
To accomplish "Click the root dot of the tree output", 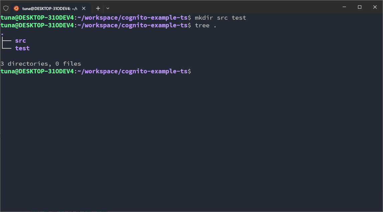I will pos(2,34).
